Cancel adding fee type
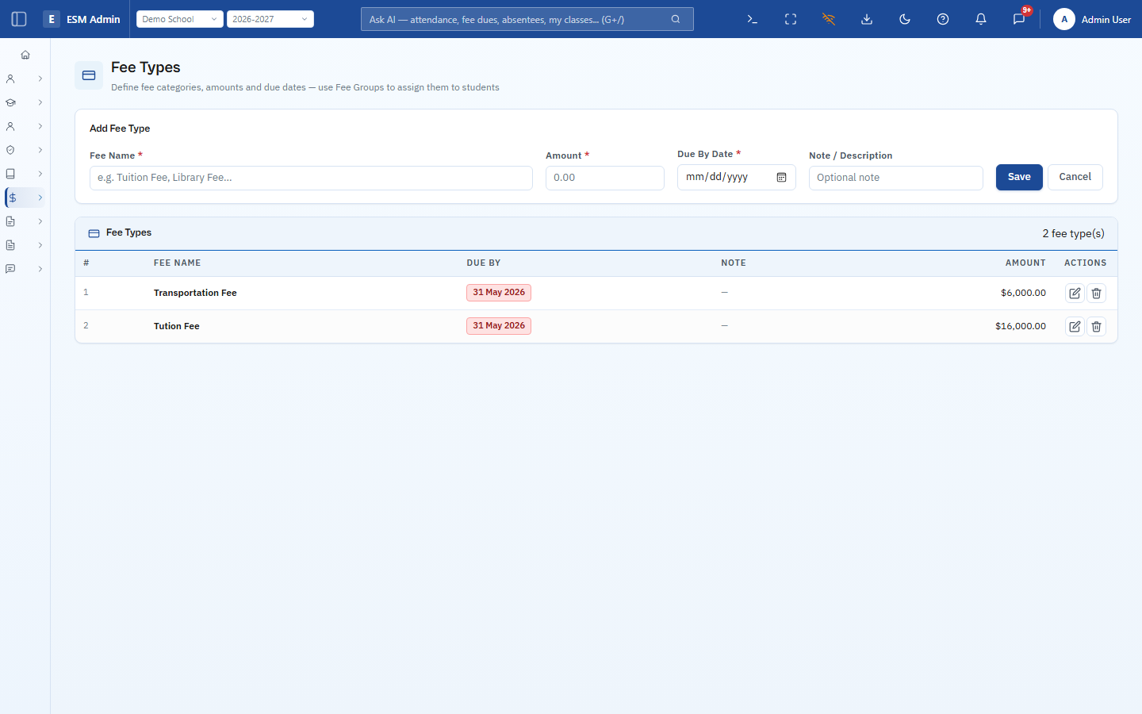1142x714 pixels. coord(1075,177)
